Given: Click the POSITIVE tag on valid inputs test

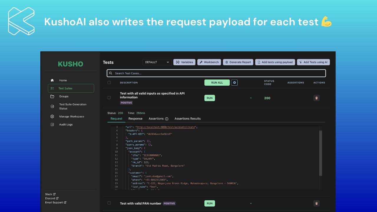Looking at the screenshot, I should click(126, 103).
